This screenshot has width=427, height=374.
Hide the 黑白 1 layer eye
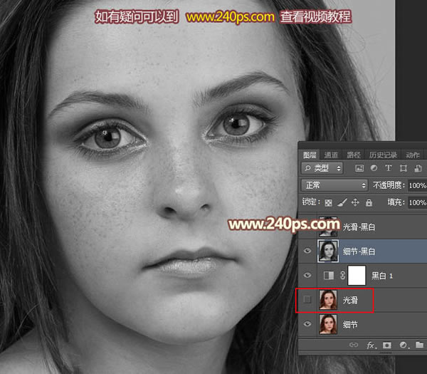click(x=307, y=275)
